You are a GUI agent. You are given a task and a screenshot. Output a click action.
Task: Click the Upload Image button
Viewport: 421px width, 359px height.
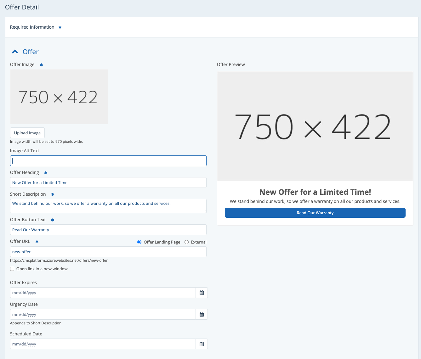point(27,133)
